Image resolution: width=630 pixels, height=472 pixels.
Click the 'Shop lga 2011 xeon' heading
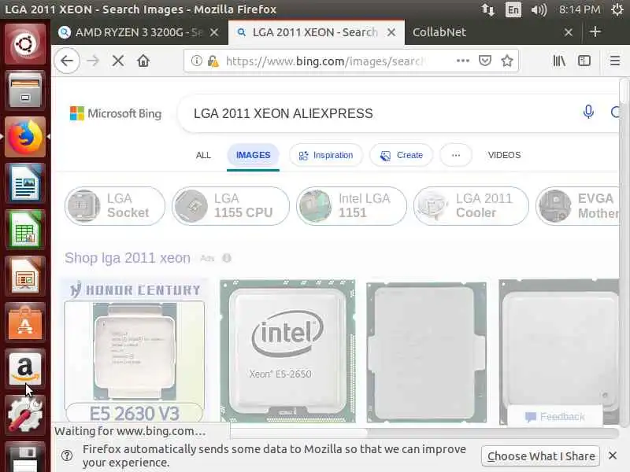pyautogui.click(x=128, y=258)
